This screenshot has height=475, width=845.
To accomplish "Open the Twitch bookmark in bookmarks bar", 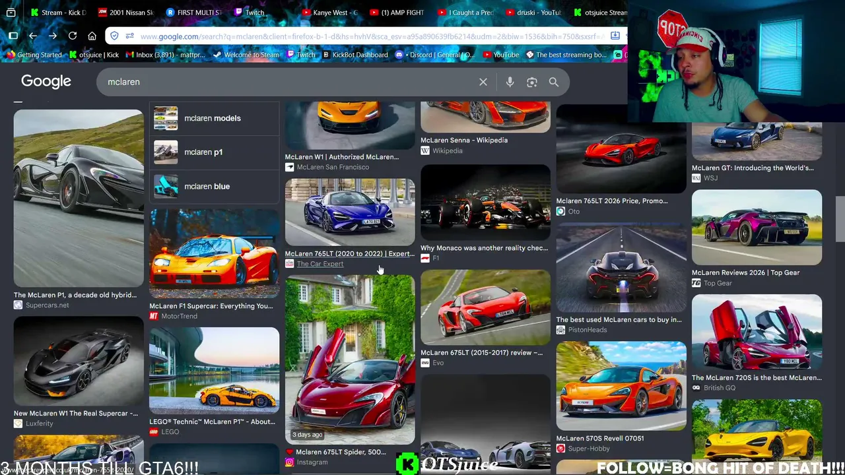I will (300, 55).
